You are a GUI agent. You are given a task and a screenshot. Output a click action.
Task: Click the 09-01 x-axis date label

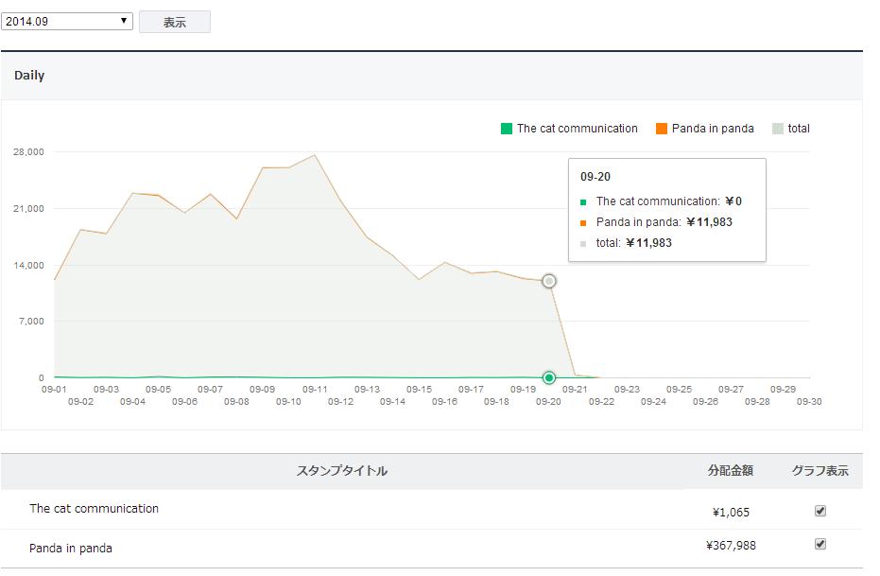click(x=54, y=389)
